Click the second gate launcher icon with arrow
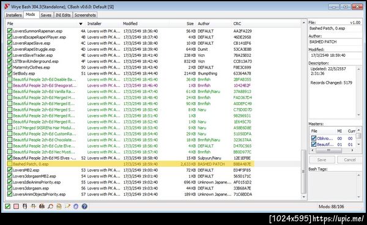The image size is (367, 225). (33, 206)
